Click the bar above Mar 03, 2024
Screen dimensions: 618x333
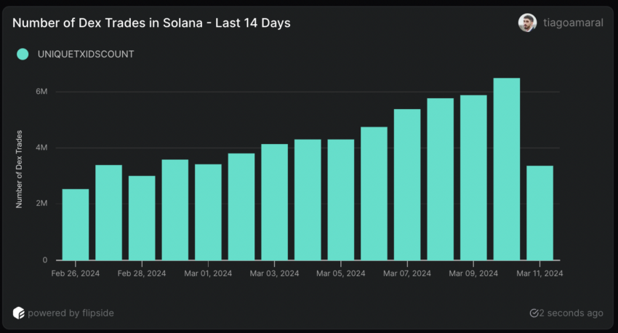[x=274, y=201]
